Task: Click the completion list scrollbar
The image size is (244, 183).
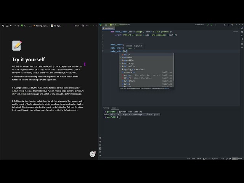Action: tap(173, 67)
